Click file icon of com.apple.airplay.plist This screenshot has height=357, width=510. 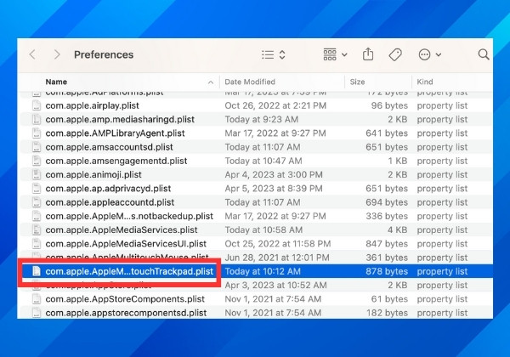coord(37,105)
